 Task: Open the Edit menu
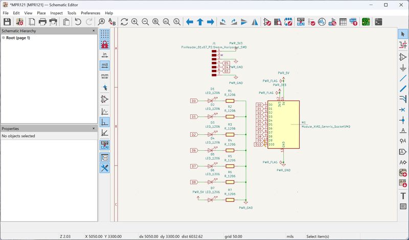coord(16,13)
